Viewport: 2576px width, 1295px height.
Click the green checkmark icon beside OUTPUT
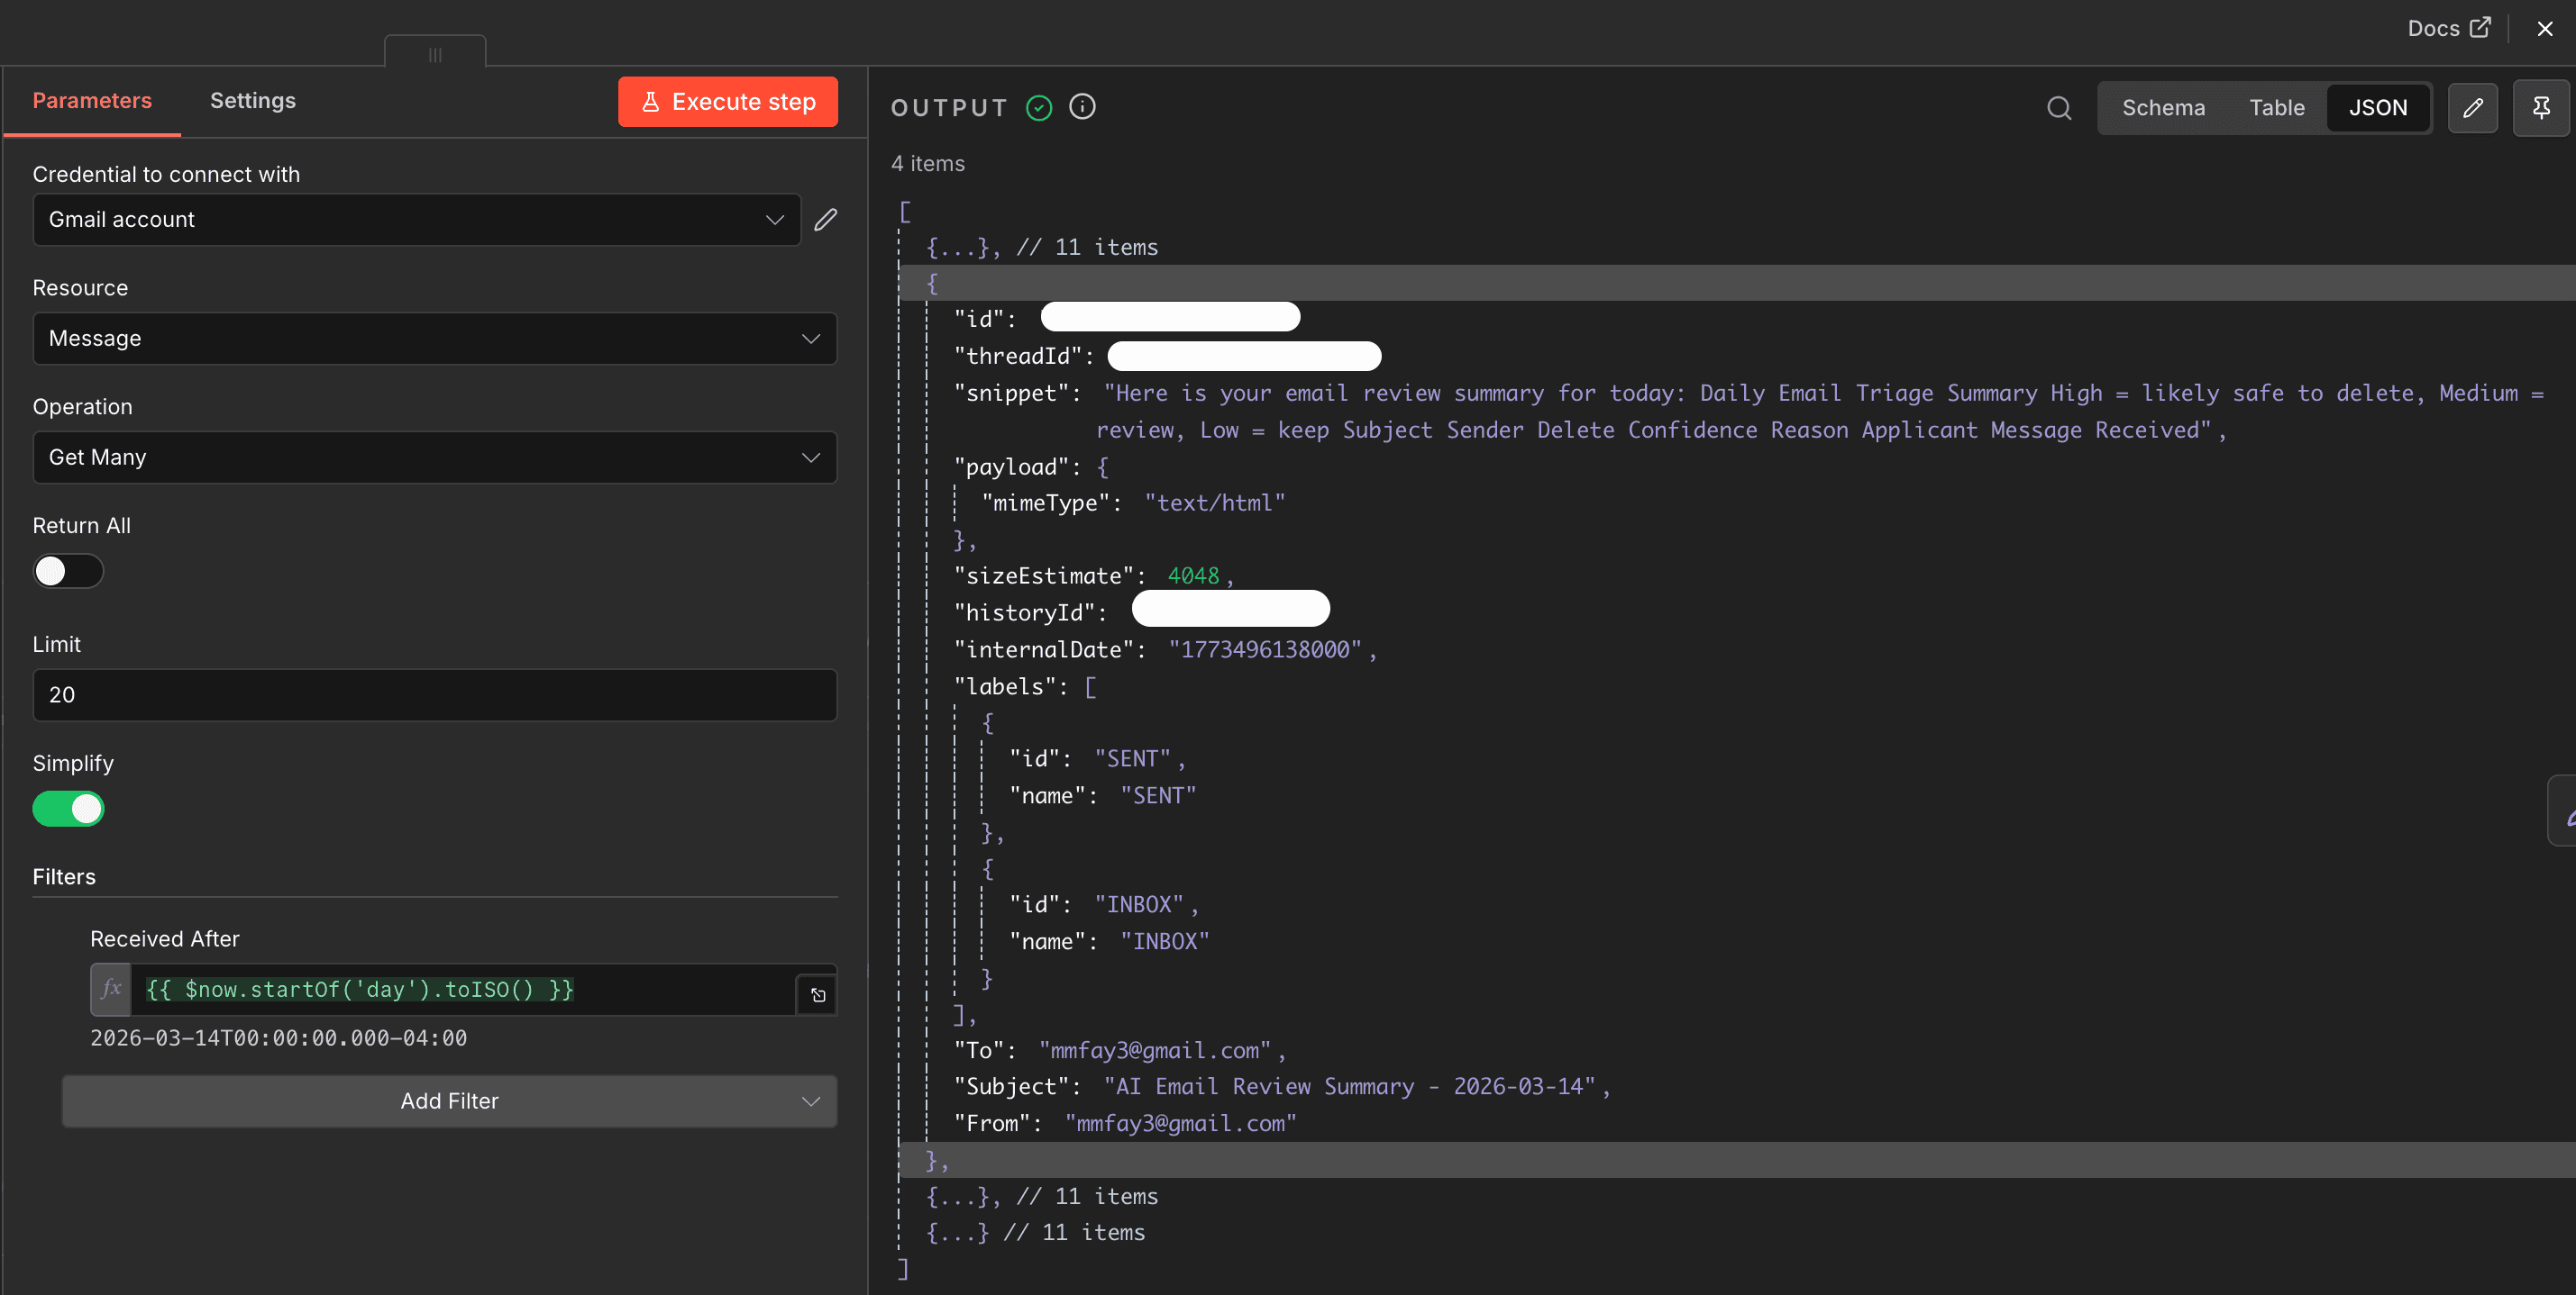pyautogui.click(x=1039, y=108)
